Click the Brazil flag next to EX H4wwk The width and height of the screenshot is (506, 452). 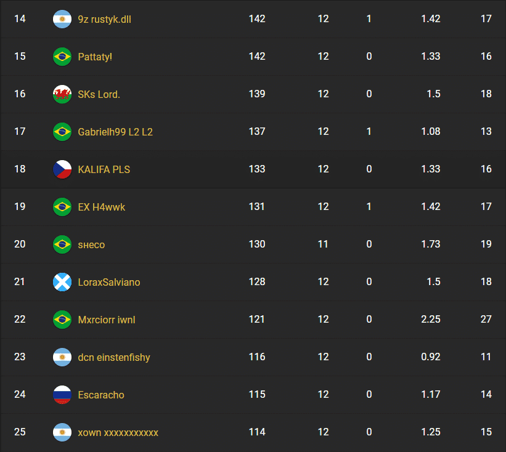pos(62,207)
